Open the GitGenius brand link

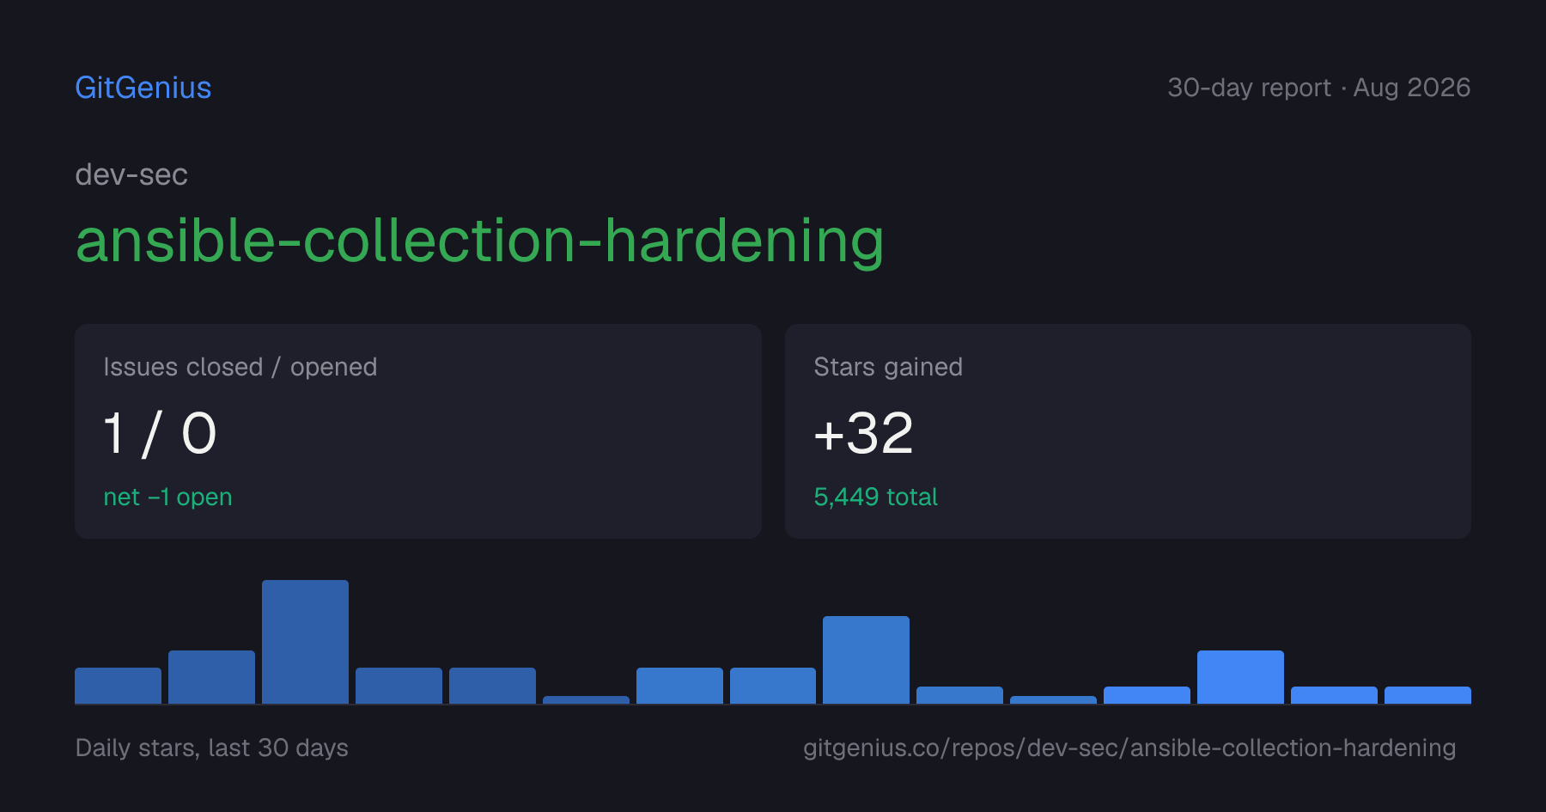click(143, 88)
